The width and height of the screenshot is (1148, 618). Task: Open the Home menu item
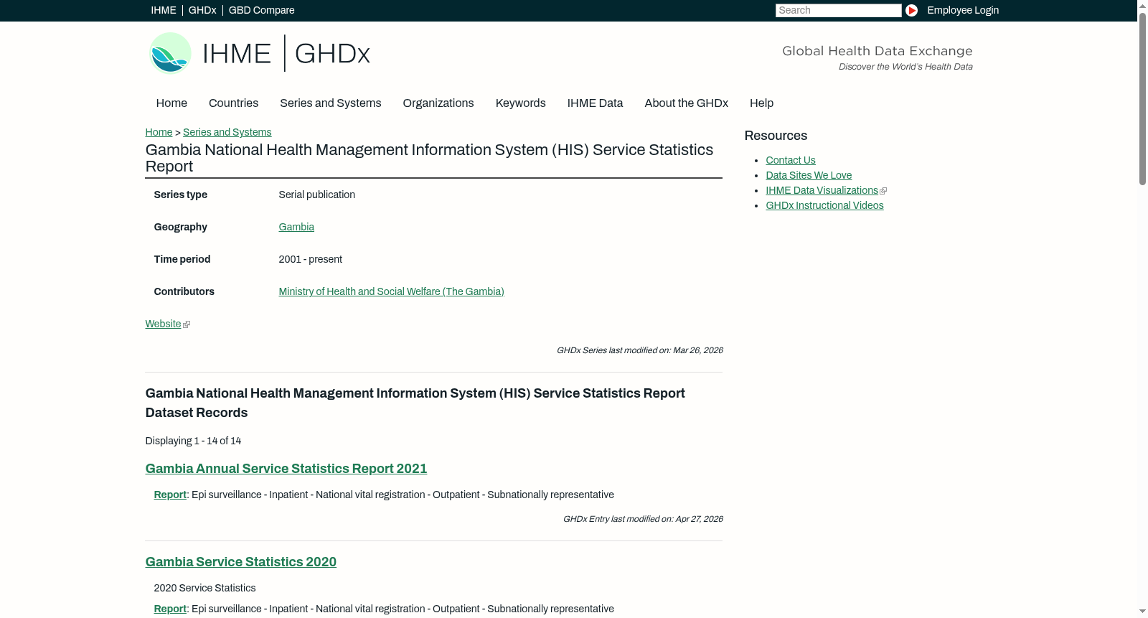[x=171, y=103]
